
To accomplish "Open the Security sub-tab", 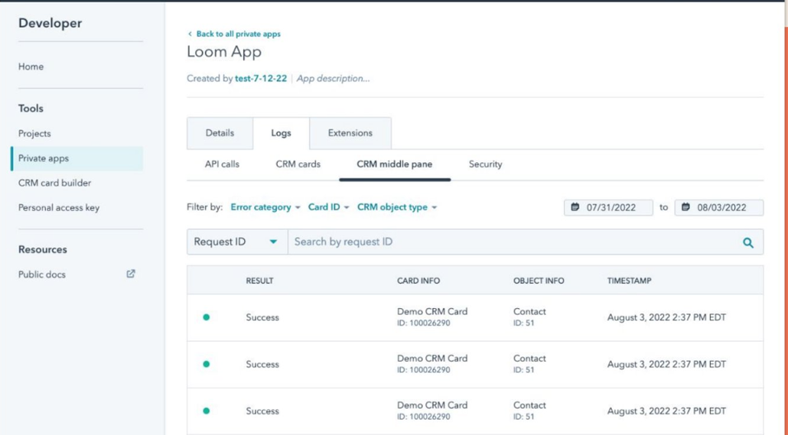I will [x=486, y=164].
